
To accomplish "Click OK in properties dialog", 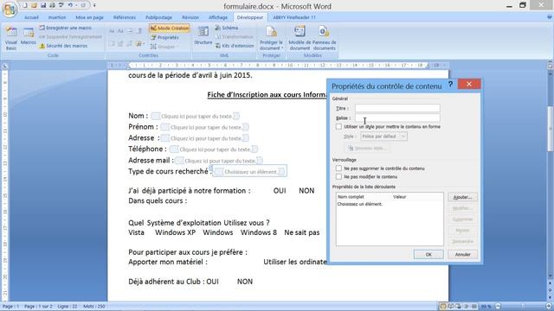I will coord(428,254).
